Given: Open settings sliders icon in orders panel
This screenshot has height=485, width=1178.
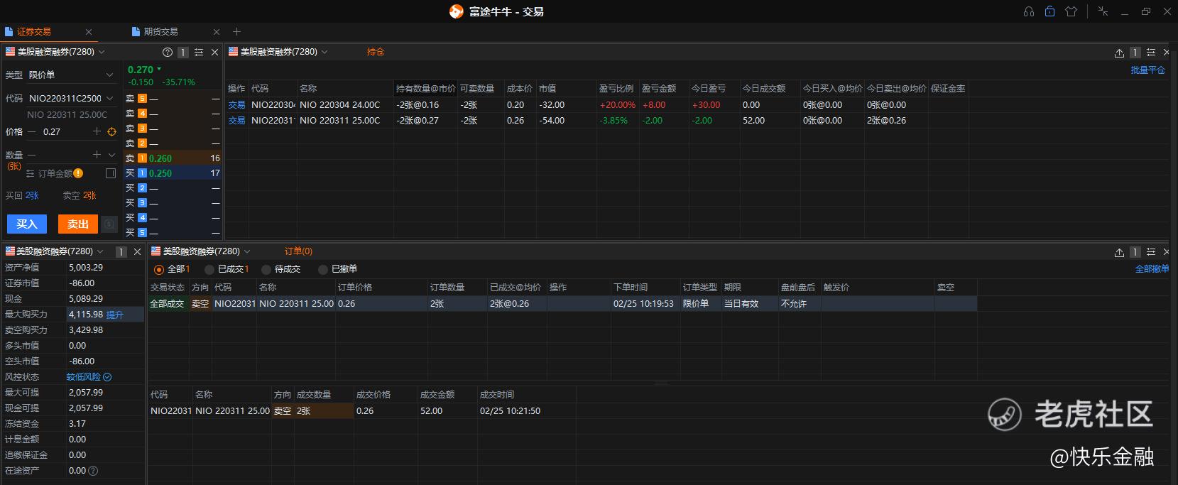Looking at the screenshot, I should point(1151,252).
